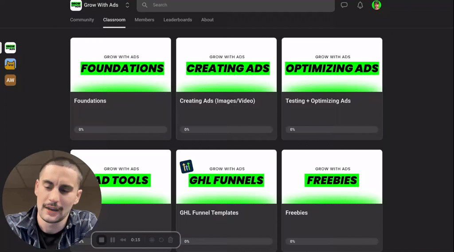This screenshot has width=454, height=252.
Task: Click the Freebies course title
Action: click(x=297, y=213)
